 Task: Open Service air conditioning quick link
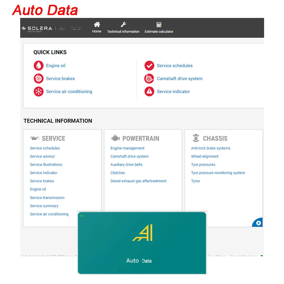click(69, 92)
